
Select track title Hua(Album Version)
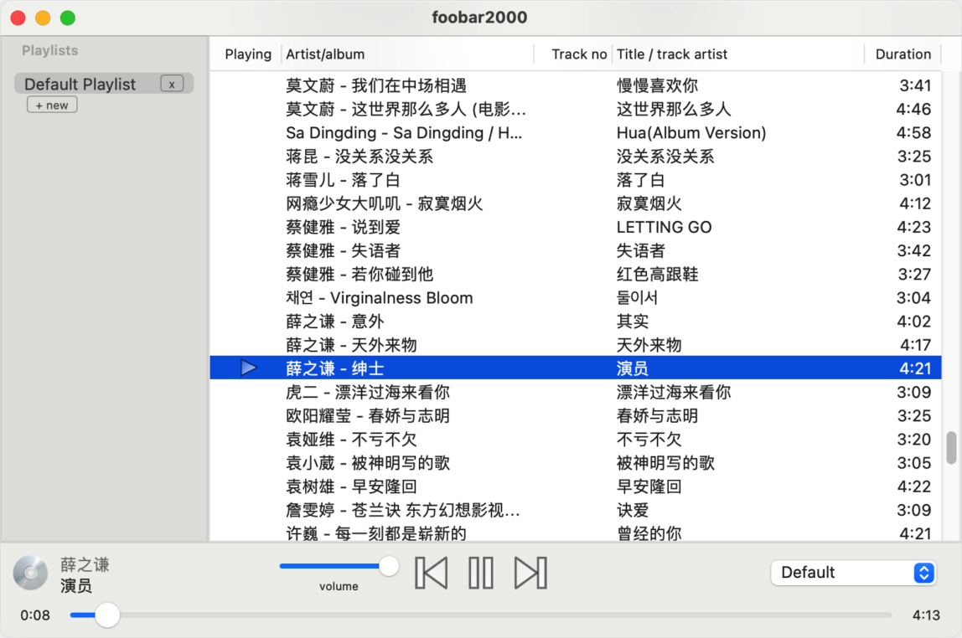click(691, 132)
